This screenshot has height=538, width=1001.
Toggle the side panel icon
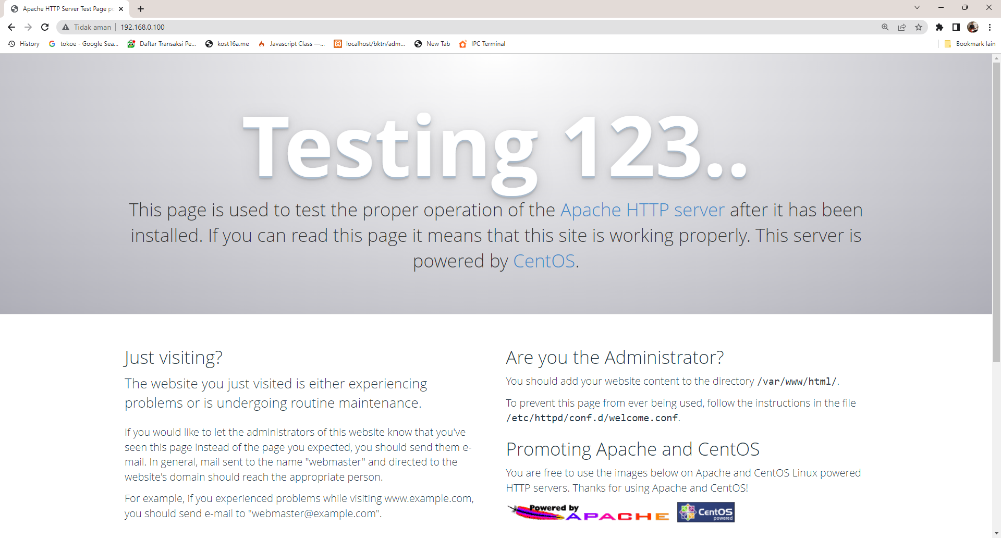pyautogui.click(x=956, y=27)
